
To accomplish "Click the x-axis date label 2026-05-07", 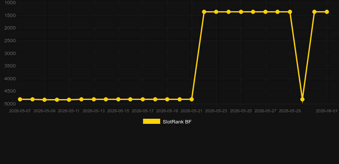I will 20,111.
